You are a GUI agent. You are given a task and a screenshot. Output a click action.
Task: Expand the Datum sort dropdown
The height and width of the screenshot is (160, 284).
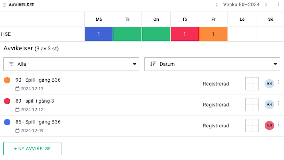pyautogui.click(x=212, y=64)
